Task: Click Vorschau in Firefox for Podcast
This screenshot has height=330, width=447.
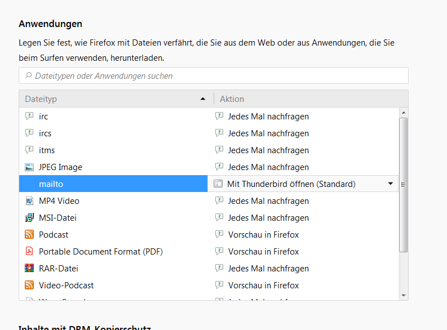Action: point(263,235)
